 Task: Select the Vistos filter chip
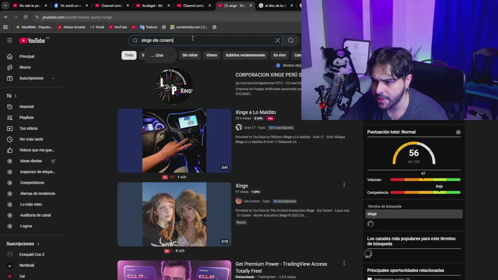(212, 55)
